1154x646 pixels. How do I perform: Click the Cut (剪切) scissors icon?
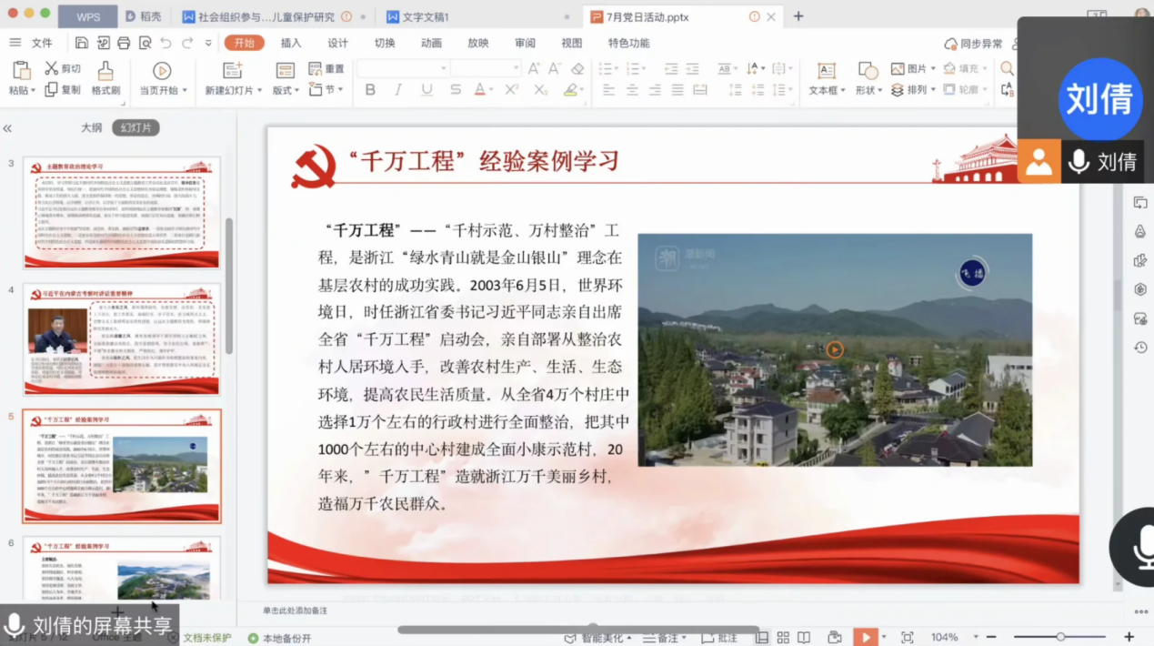click(51, 68)
